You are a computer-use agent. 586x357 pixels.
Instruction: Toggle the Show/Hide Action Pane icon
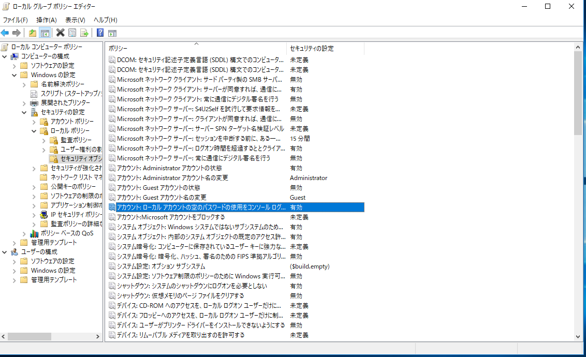[x=112, y=33]
